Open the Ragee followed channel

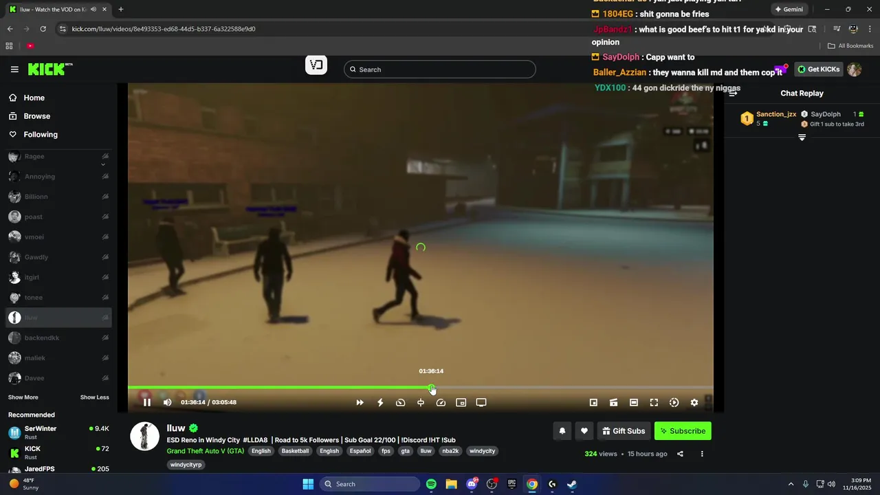click(x=58, y=157)
